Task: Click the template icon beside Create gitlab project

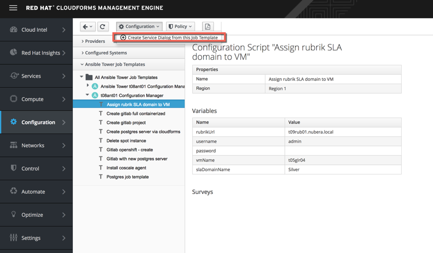Action: coord(101,122)
